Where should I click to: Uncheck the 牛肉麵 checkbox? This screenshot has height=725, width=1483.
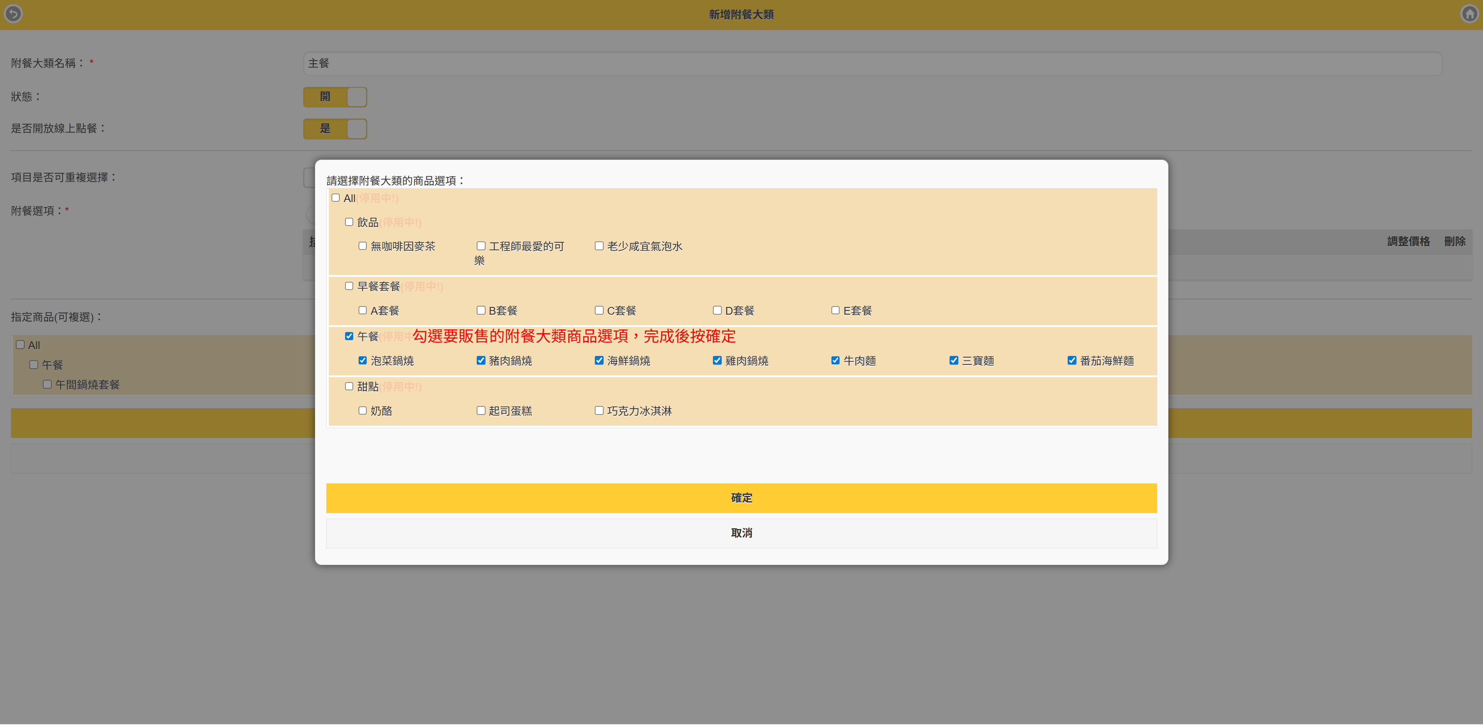click(x=835, y=361)
